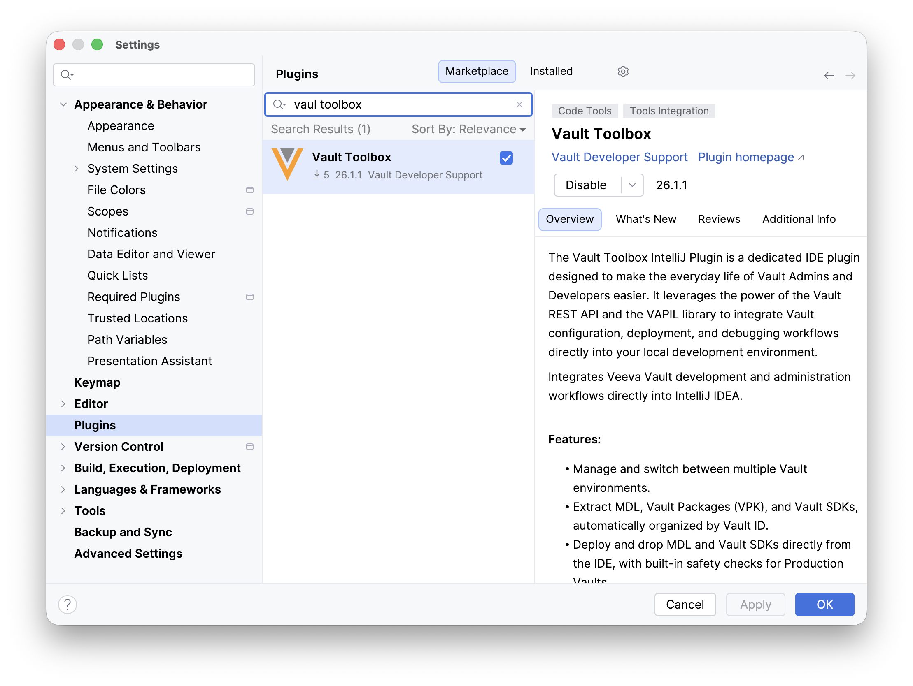Open the plugins gear settings menu

623,72
